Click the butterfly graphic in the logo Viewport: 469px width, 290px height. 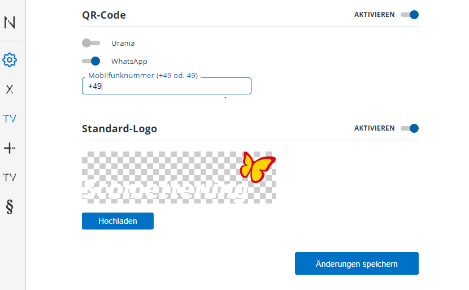pos(257,167)
